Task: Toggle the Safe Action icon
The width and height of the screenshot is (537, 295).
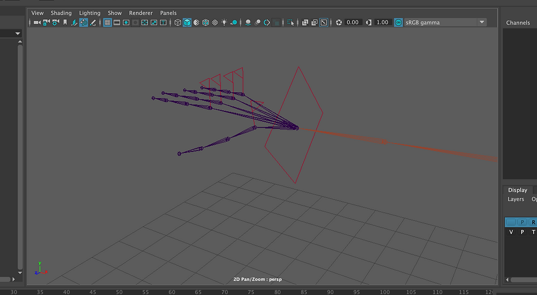Action: pos(154,22)
